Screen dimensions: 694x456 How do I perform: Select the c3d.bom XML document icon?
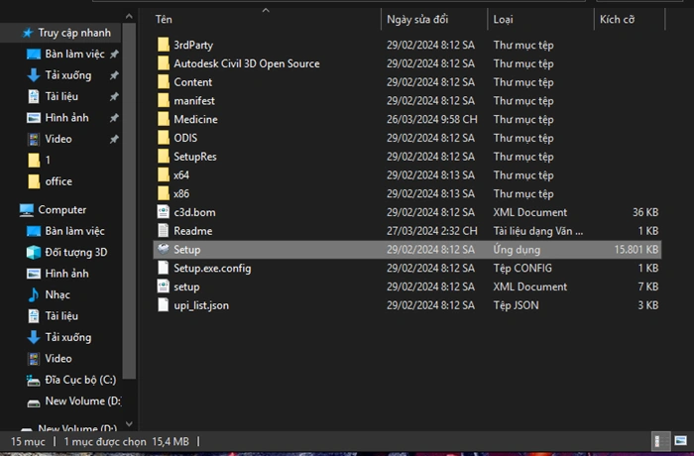click(x=165, y=212)
